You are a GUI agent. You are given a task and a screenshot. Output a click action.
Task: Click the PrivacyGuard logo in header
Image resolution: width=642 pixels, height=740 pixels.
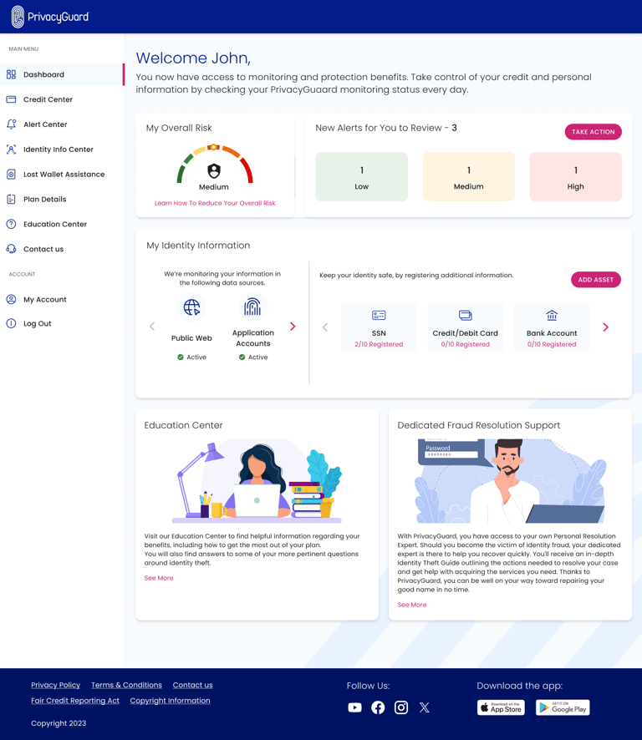[50, 17]
